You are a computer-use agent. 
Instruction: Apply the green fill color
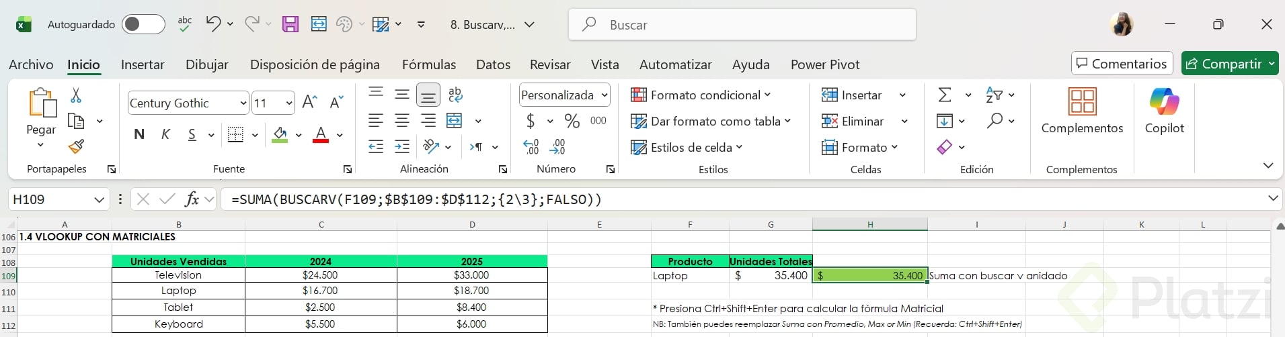coord(280,134)
